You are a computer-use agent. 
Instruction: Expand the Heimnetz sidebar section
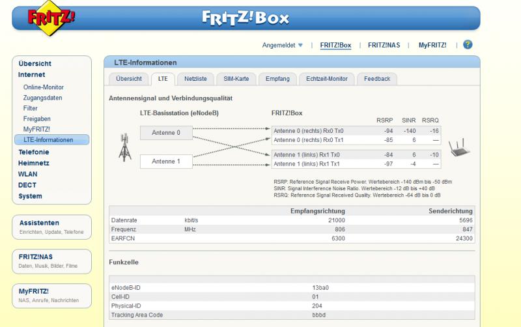click(34, 163)
